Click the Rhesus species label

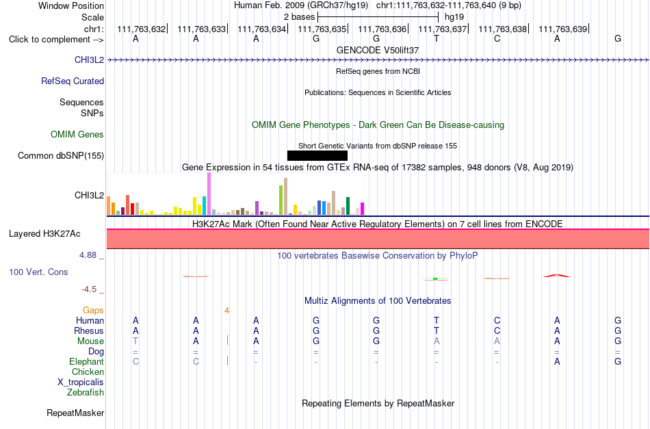[x=89, y=331]
